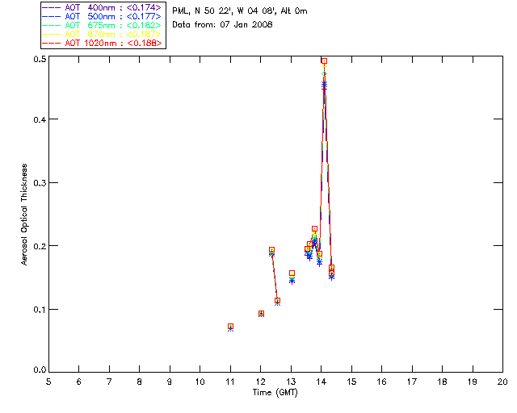Click the "Aerosol Optical Thickness" y-axis title

pyautogui.click(x=24, y=215)
